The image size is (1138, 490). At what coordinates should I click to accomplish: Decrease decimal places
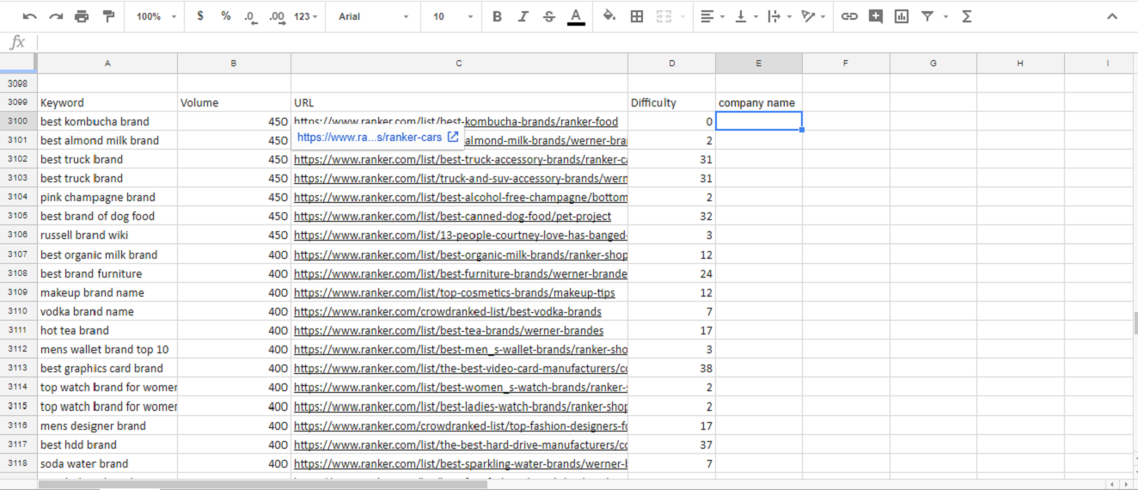pyautogui.click(x=251, y=16)
